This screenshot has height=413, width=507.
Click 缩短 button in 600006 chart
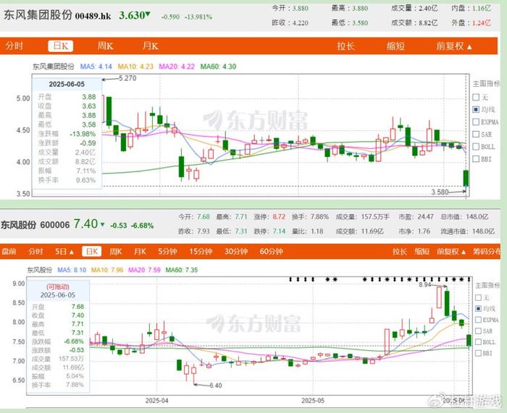[422, 251]
